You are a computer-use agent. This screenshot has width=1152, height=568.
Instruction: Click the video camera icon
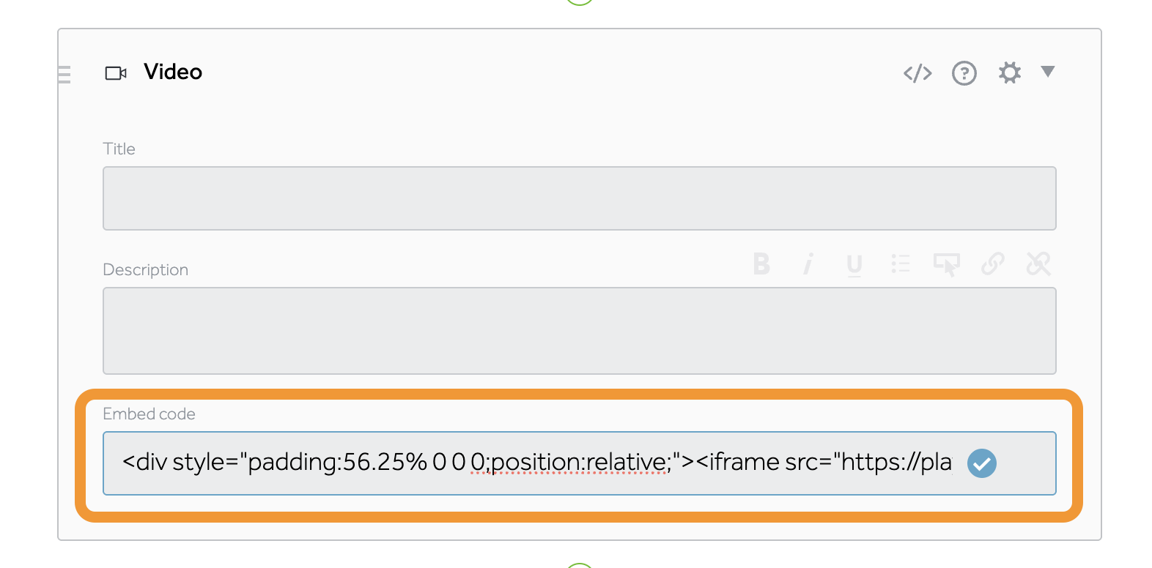(x=116, y=73)
